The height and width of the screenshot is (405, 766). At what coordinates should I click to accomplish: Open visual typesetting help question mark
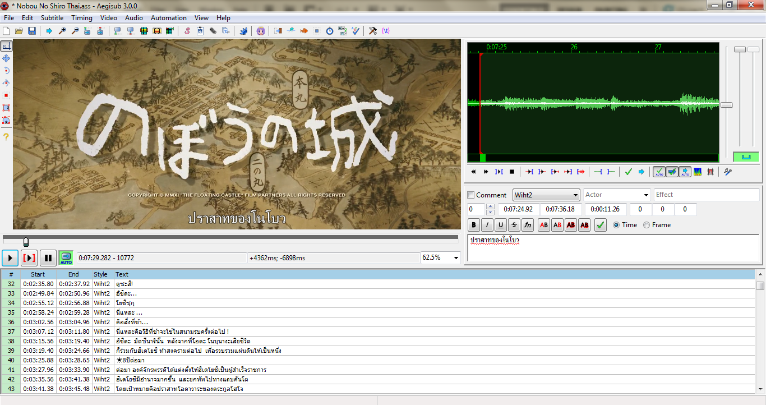(x=6, y=136)
